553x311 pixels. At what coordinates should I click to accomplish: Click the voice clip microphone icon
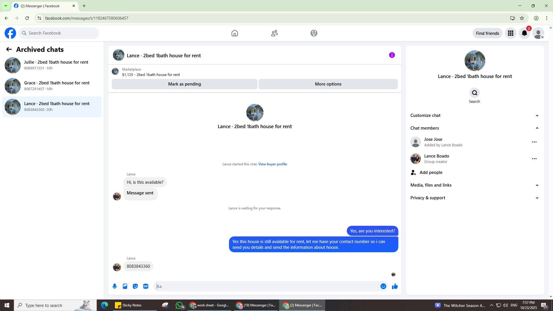tap(115, 286)
